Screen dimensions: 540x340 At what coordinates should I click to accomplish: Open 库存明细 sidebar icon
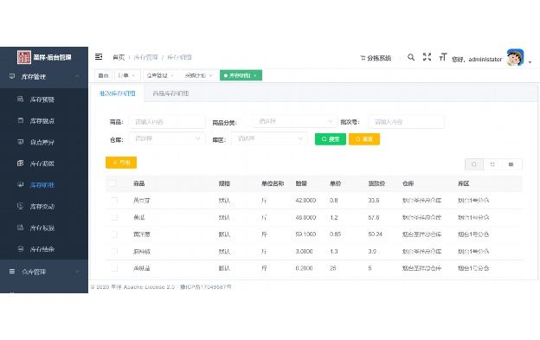click(x=20, y=184)
